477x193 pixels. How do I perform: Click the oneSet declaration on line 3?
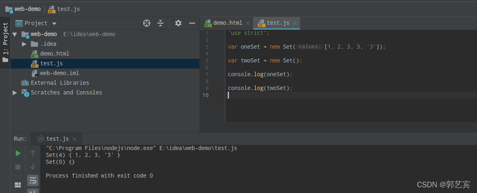point(307,47)
